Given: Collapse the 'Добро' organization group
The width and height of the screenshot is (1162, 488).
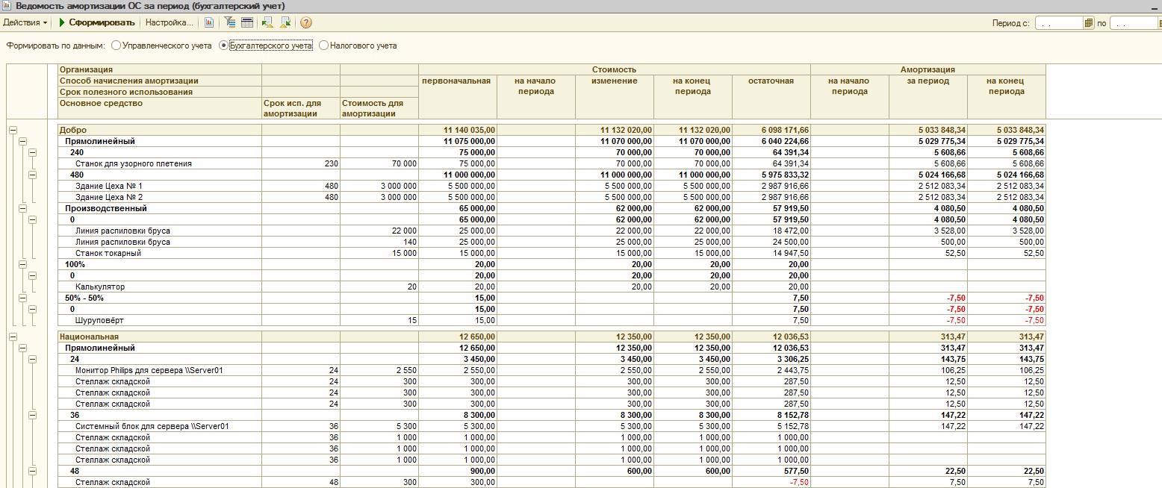Looking at the screenshot, I should [13, 130].
